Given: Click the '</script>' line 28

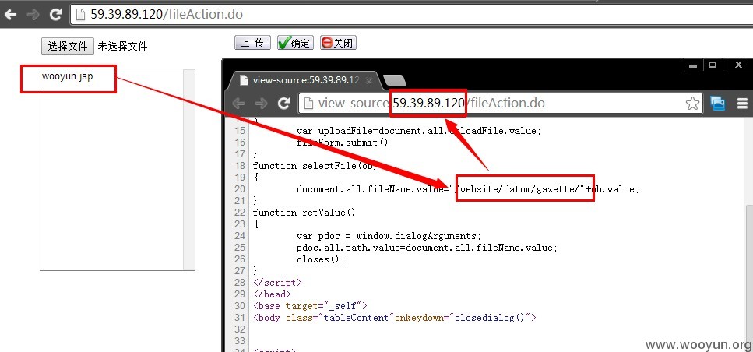Looking at the screenshot, I should click(277, 283).
